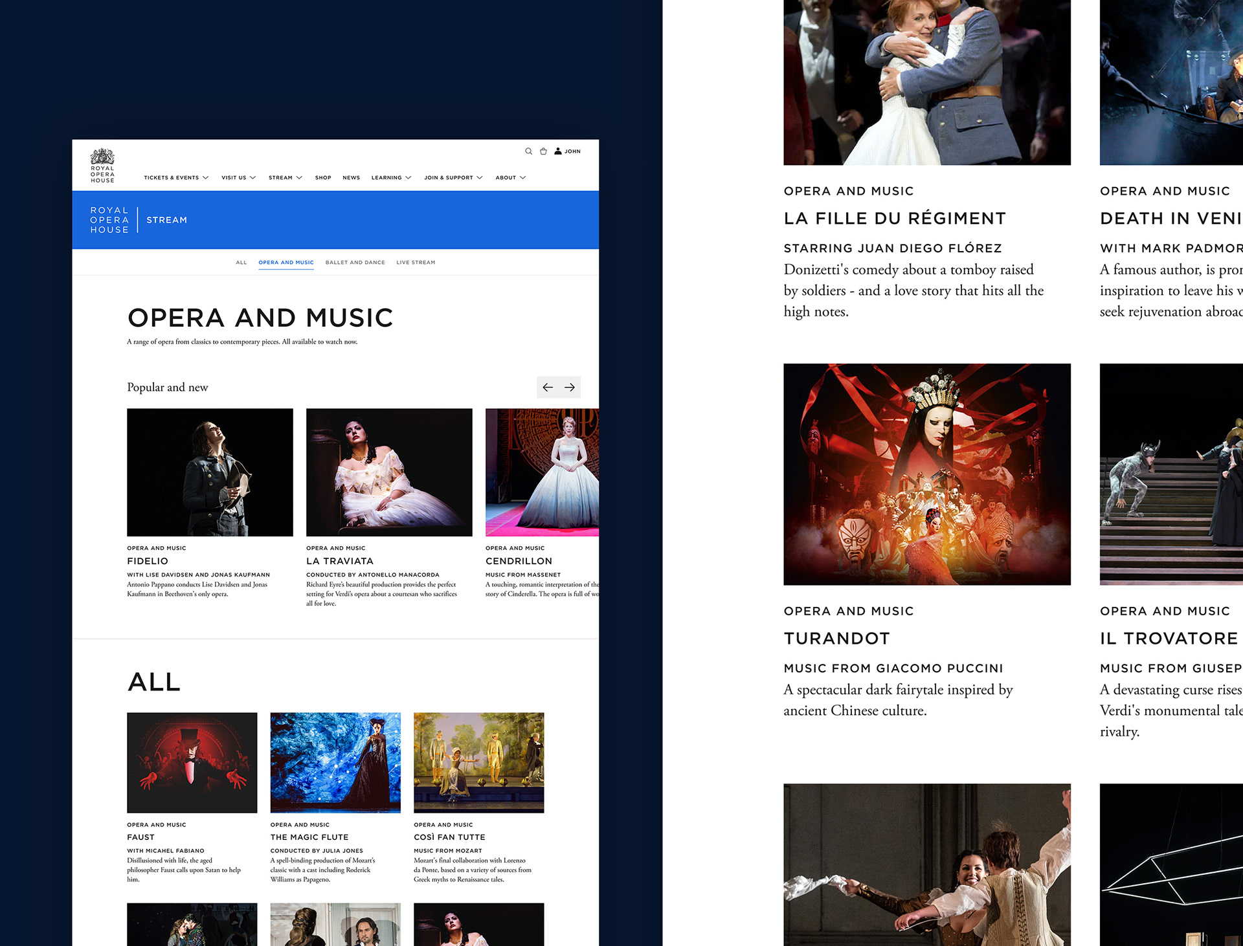Open the Fidelio thumbnail image
The image size is (1243, 946).
[x=210, y=472]
